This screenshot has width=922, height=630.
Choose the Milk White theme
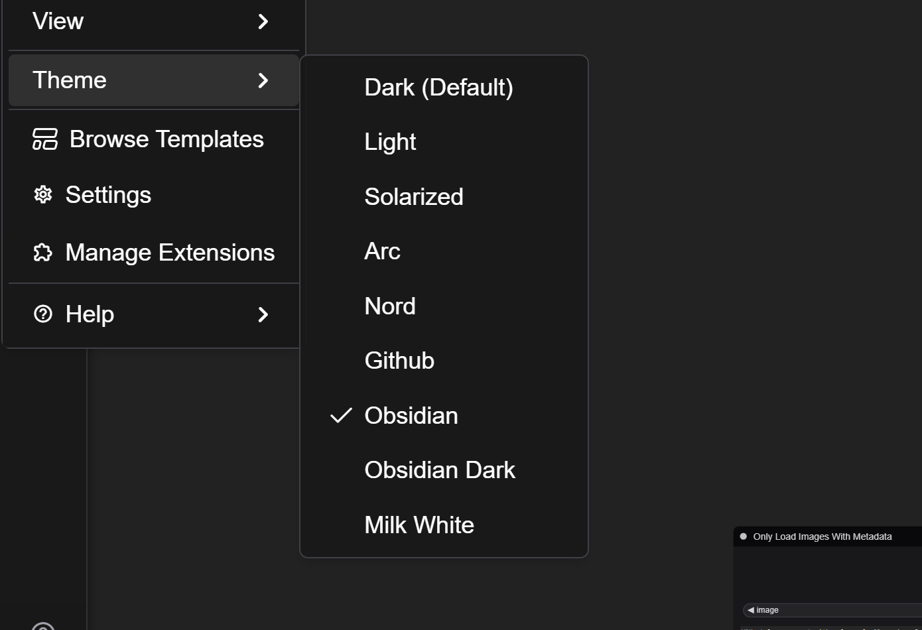point(419,525)
